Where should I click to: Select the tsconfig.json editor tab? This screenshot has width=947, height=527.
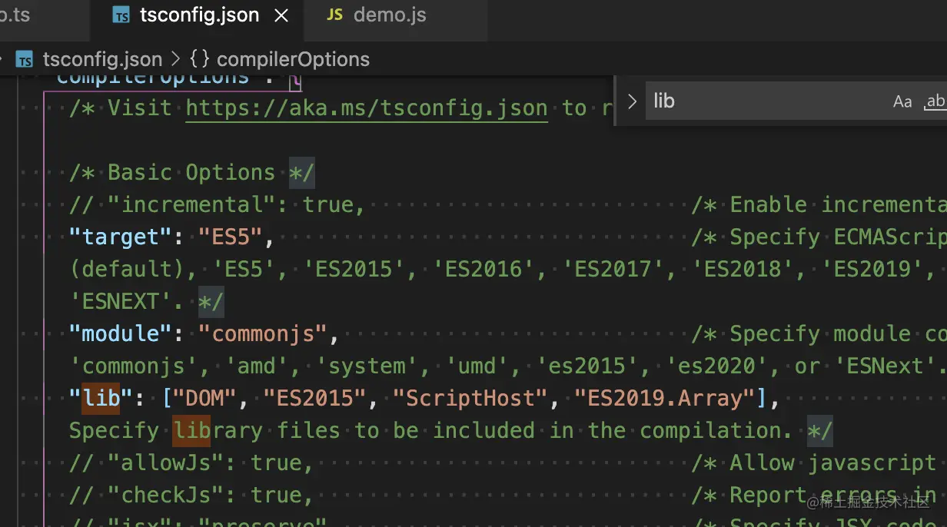tap(198, 15)
